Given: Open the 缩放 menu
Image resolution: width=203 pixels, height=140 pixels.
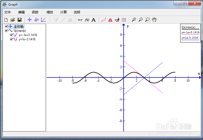Looking at the screenshot, I should 50,12.
